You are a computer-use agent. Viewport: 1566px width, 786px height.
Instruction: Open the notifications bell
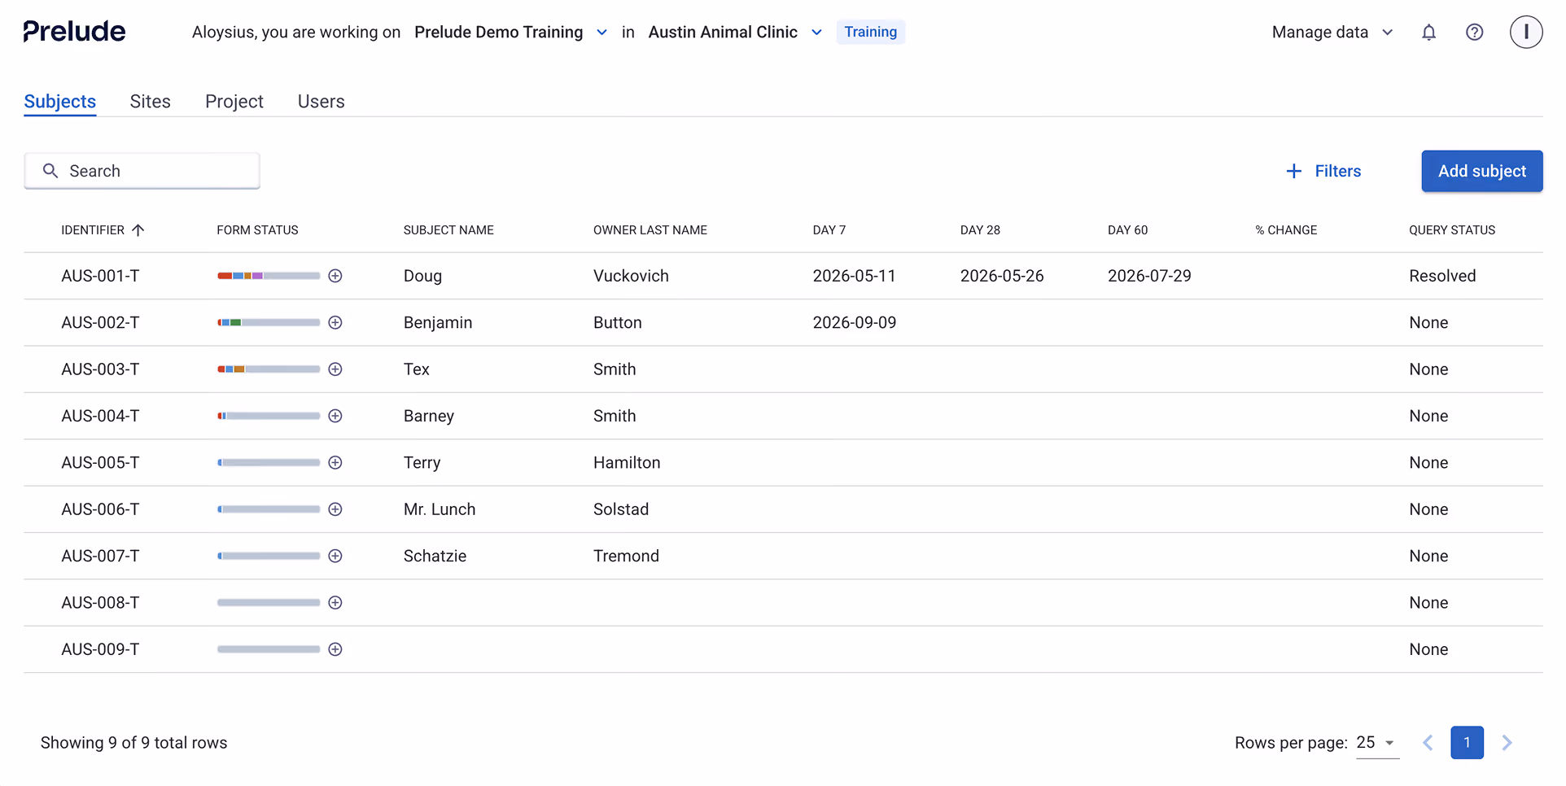pyautogui.click(x=1428, y=33)
